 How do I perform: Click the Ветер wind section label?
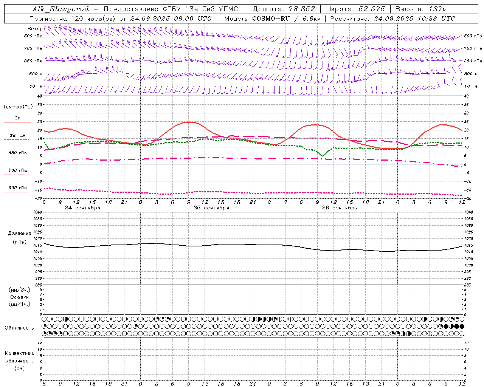(x=35, y=29)
